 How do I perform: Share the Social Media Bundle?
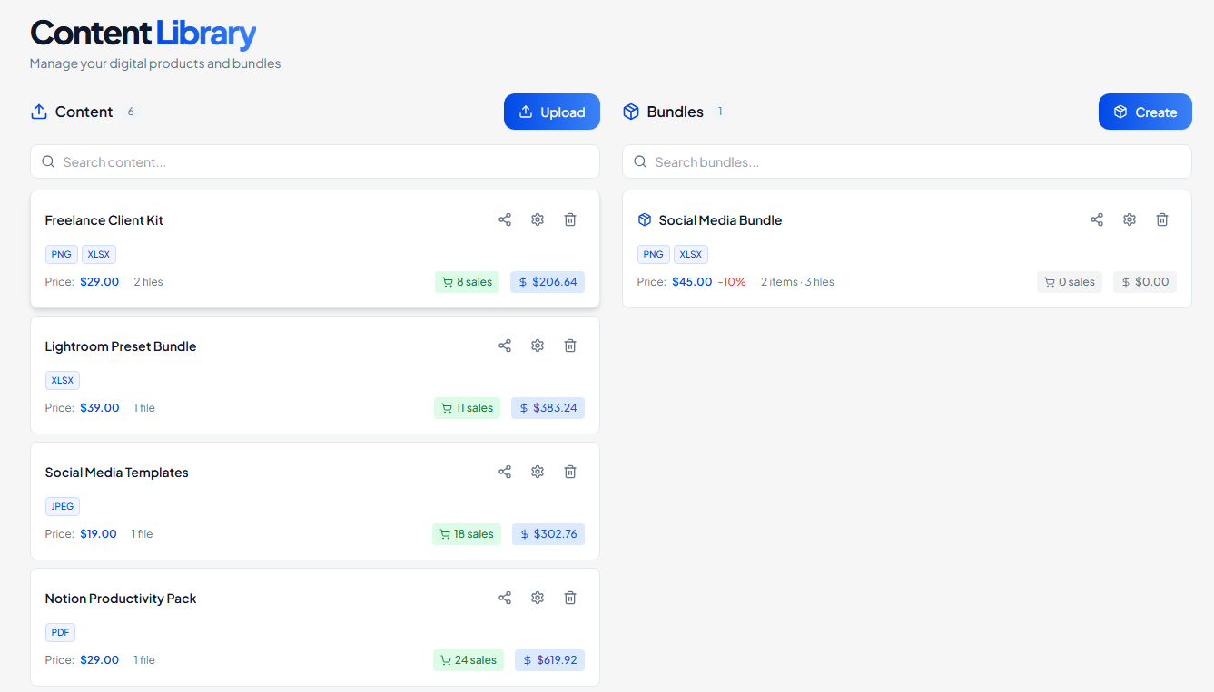click(x=1097, y=219)
